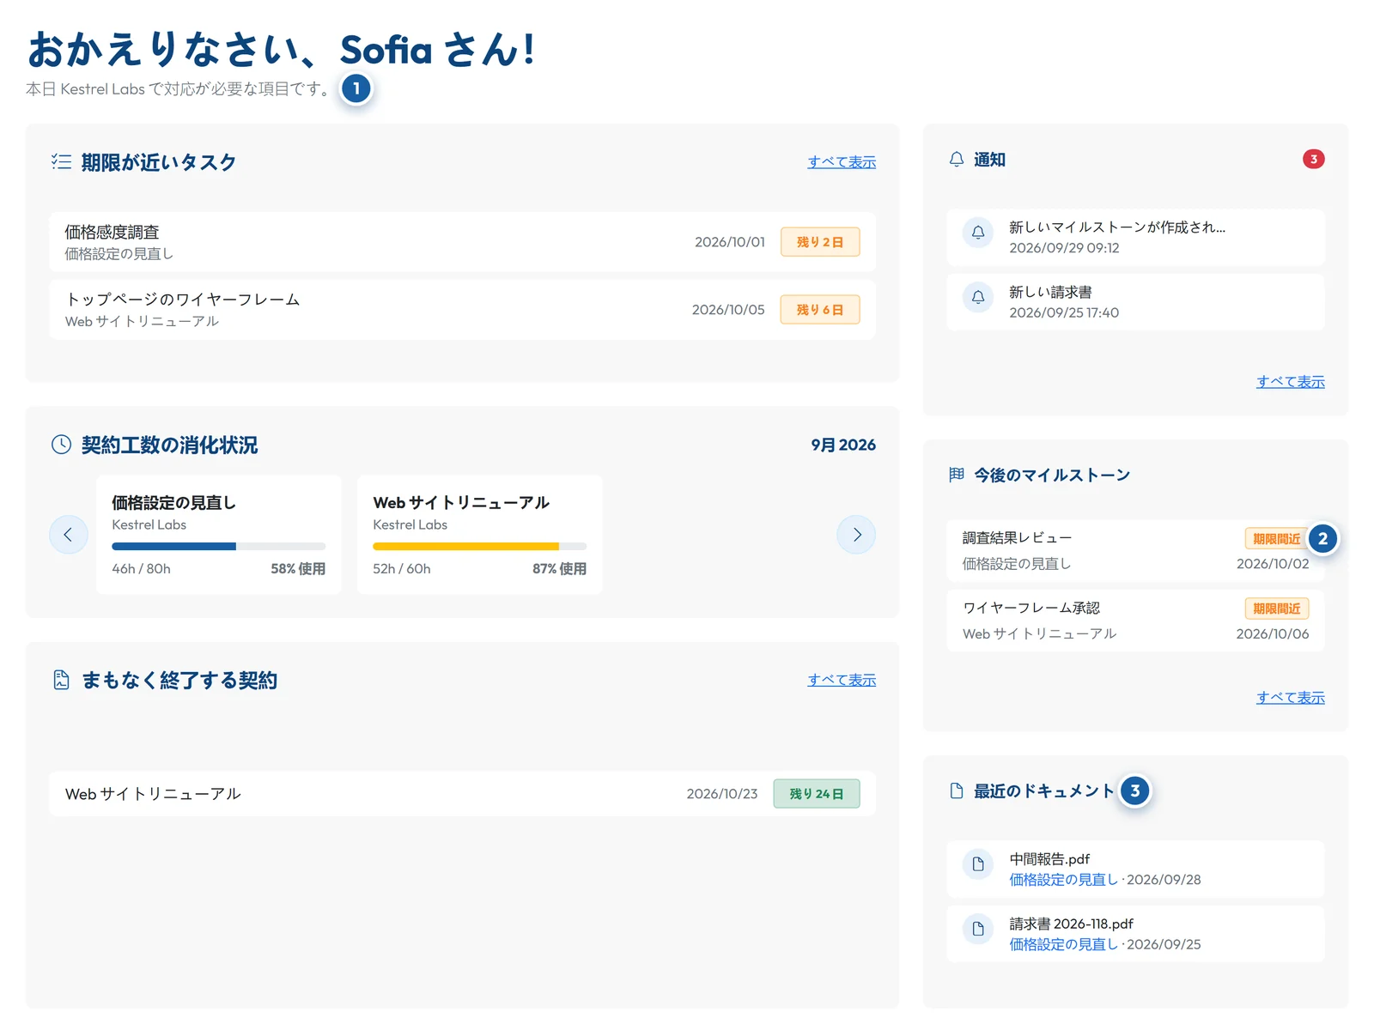The height and width of the screenshot is (1030, 1374).
Task: Click the 残り2日 badge
Action: click(820, 242)
